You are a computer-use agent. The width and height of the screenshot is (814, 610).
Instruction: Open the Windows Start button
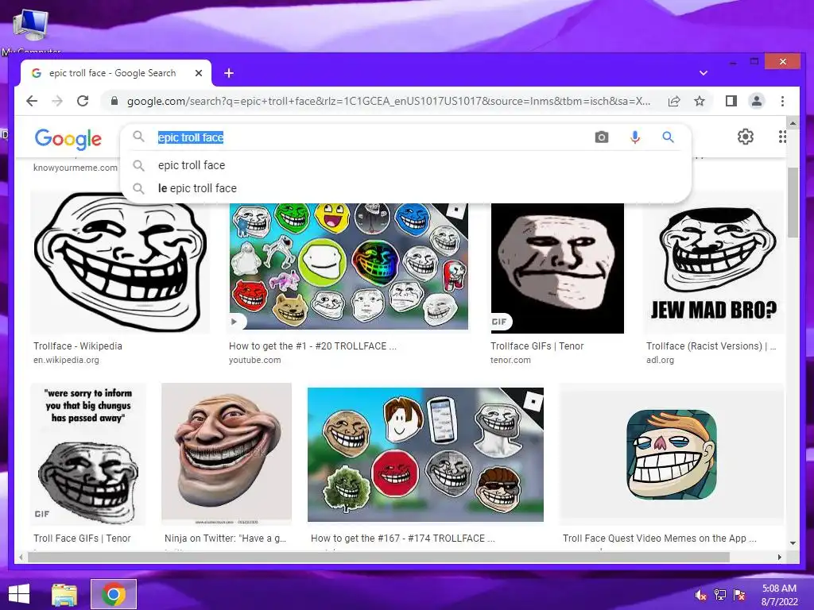19,594
